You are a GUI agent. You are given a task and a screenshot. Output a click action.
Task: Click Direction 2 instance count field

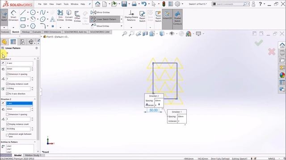[x=18, y=119]
